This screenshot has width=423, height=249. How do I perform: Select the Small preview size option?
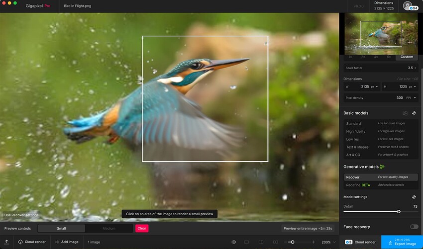click(61, 229)
